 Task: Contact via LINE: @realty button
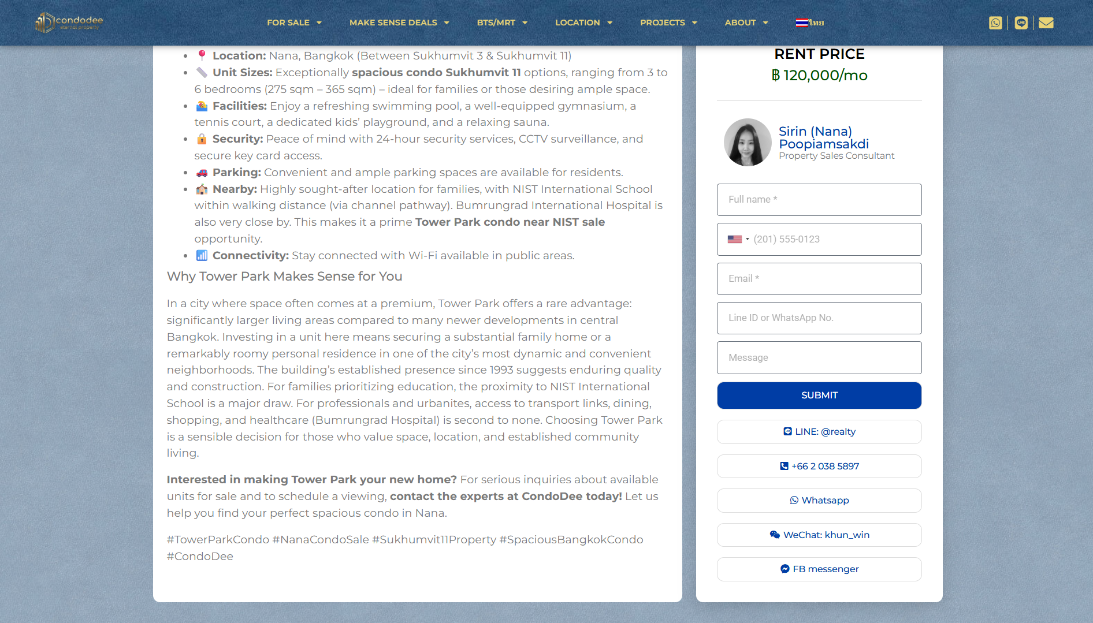[x=819, y=432]
